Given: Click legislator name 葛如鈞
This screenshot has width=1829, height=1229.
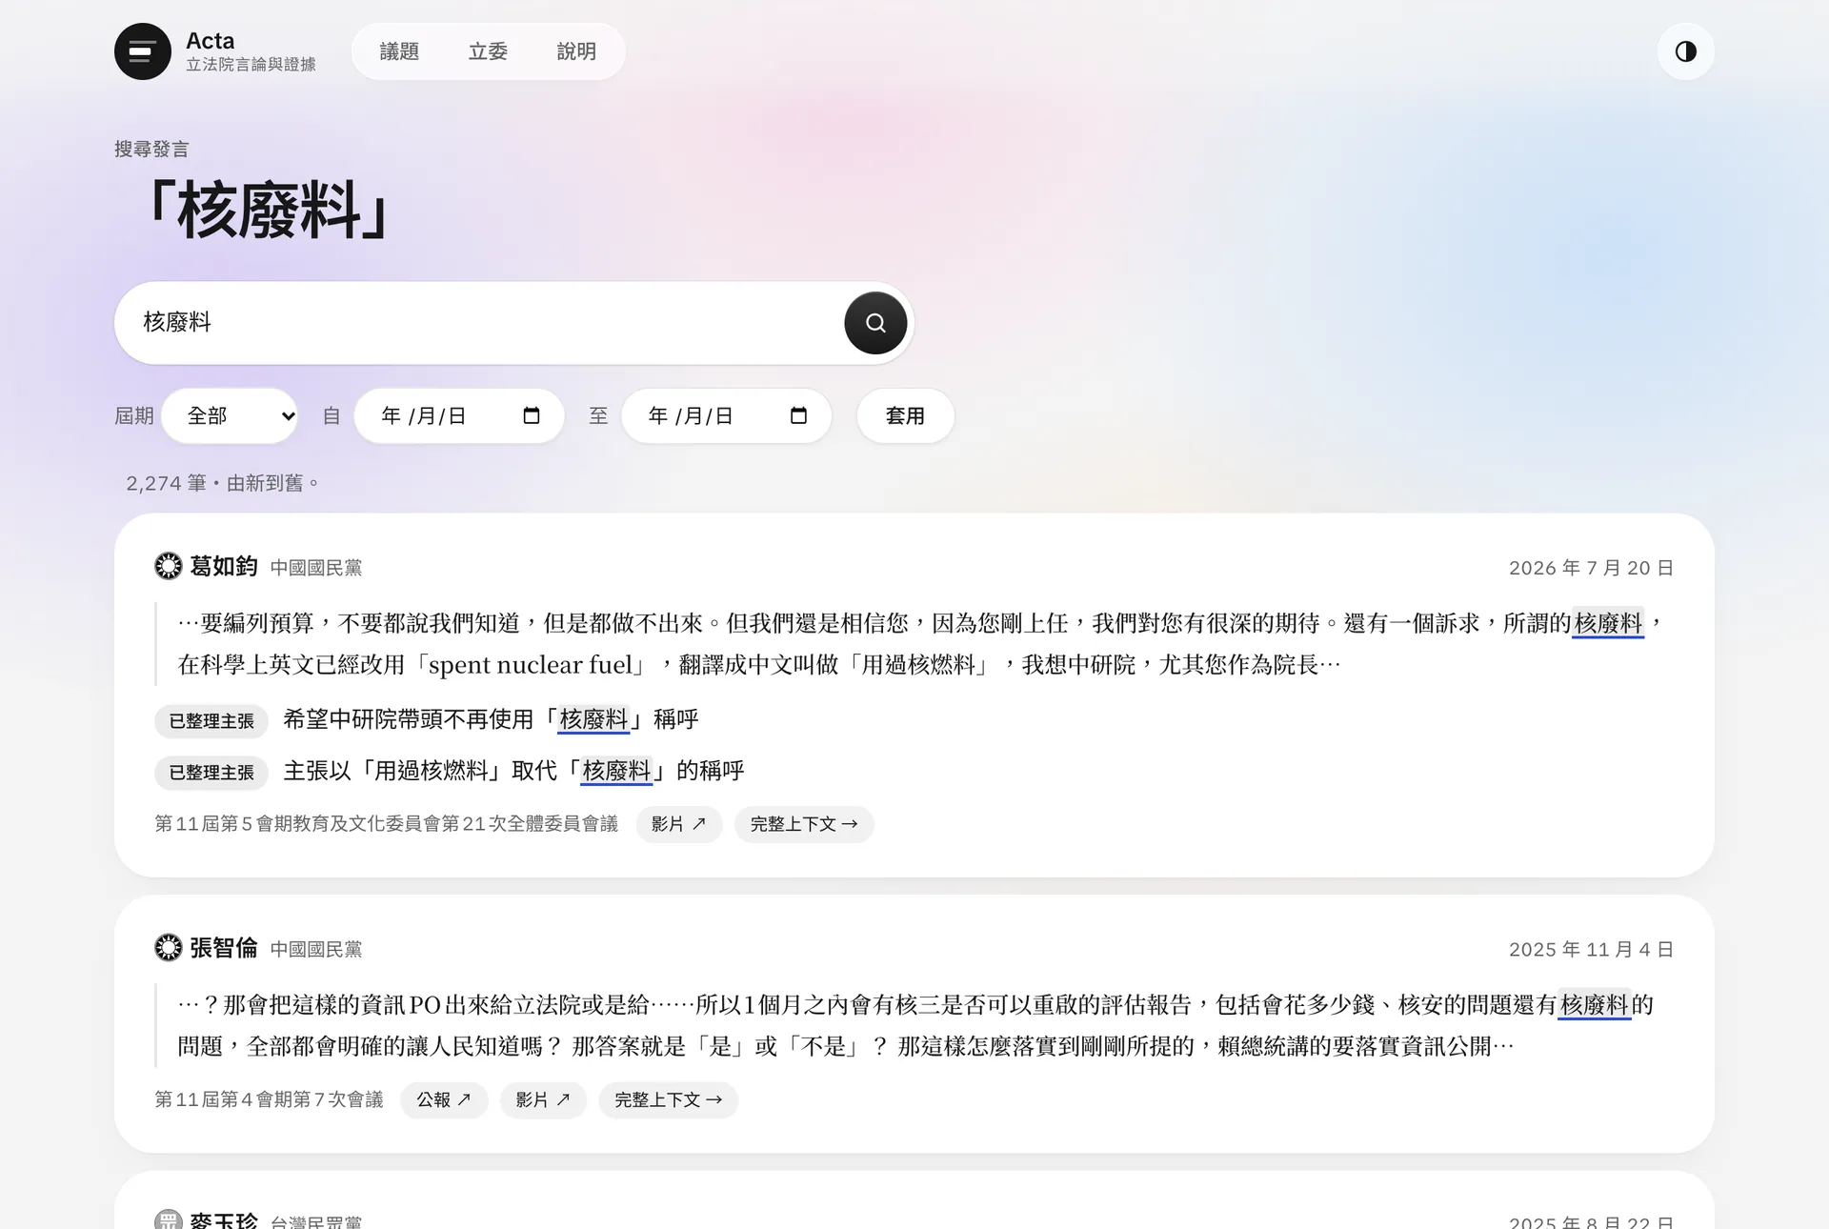Looking at the screenshot, I should coord(224,567).
